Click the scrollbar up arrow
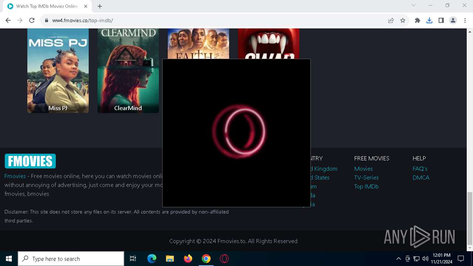The width and height of the screenshot is (473, 266). coord(470,31)
